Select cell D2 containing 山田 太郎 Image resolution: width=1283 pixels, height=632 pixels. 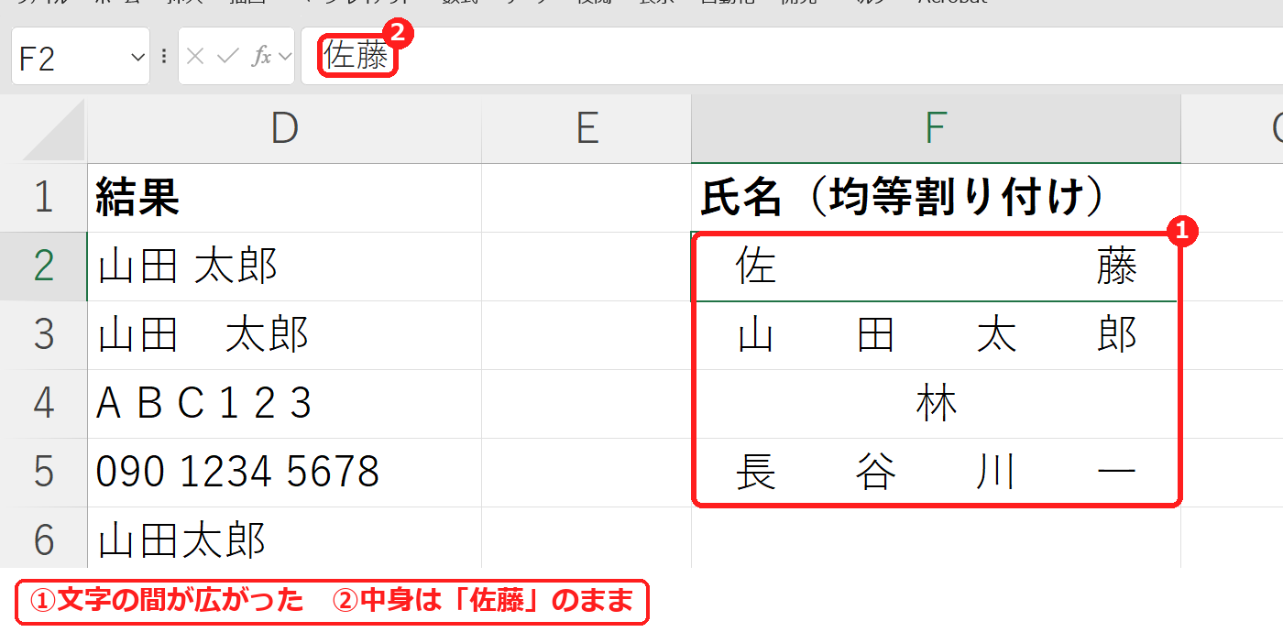(x=284, y=267)
